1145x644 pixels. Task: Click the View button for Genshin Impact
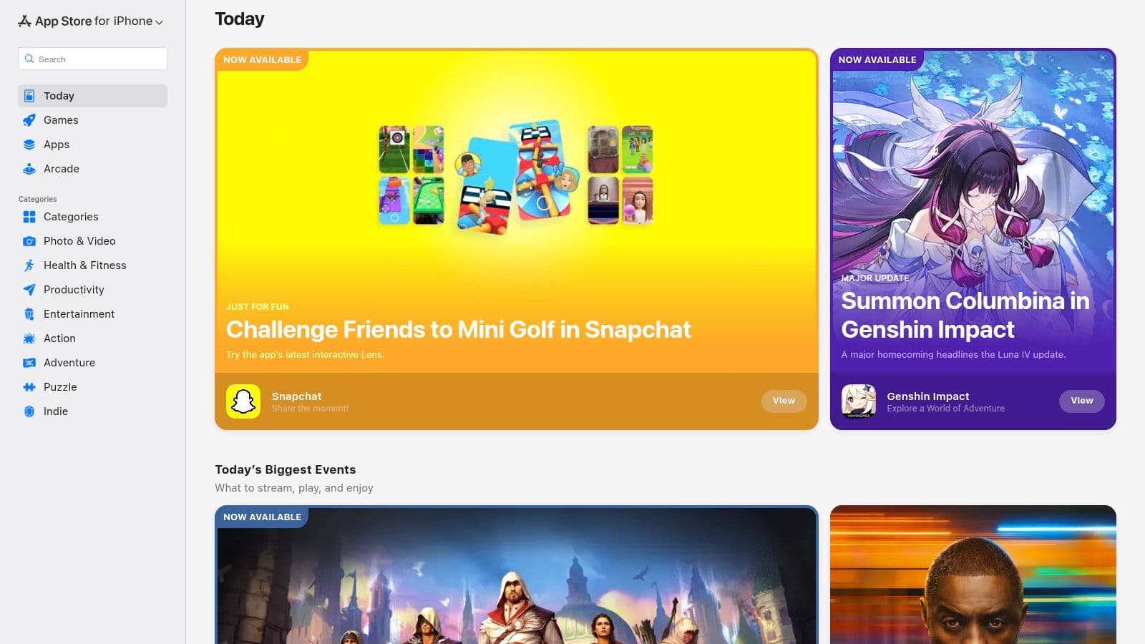[1081, 401]
